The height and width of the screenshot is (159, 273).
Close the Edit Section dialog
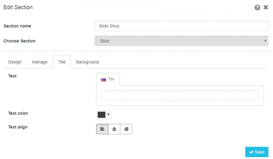(x=266, y=7)
